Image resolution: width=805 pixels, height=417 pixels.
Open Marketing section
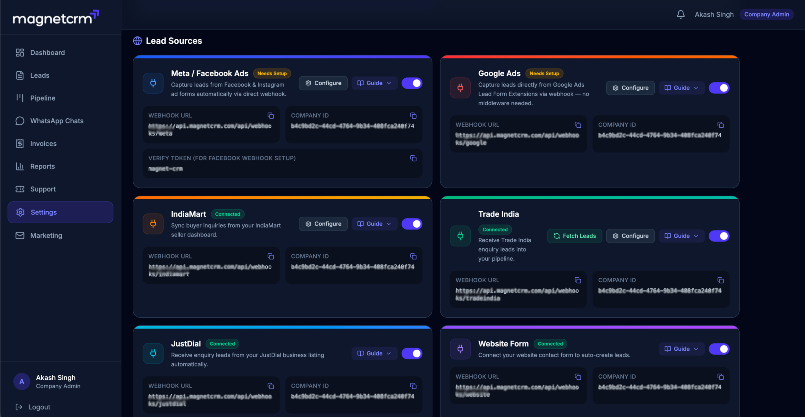click(60, 236)
